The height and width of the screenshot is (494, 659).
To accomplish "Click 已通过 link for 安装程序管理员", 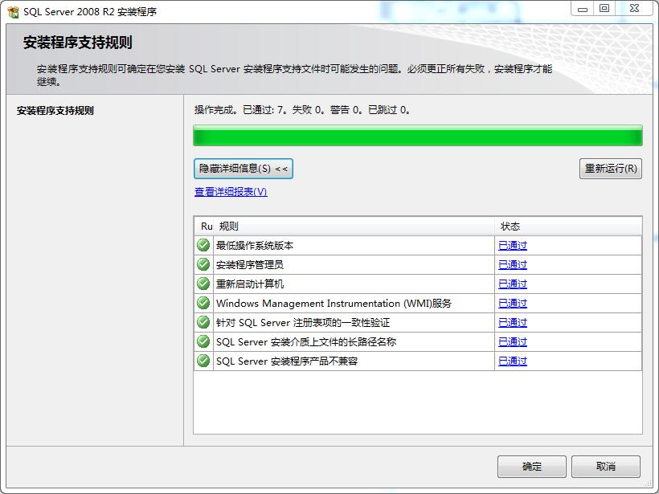I will 512,264.
